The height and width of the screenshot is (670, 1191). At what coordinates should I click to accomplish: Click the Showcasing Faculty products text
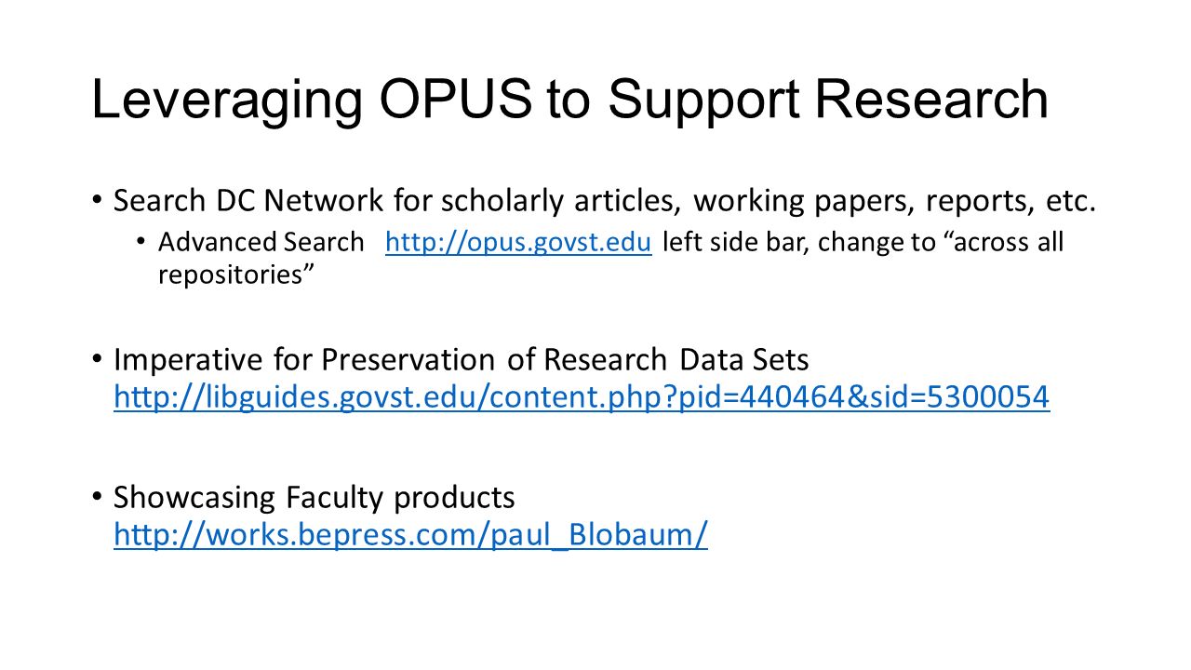click(x=314, y=498)
